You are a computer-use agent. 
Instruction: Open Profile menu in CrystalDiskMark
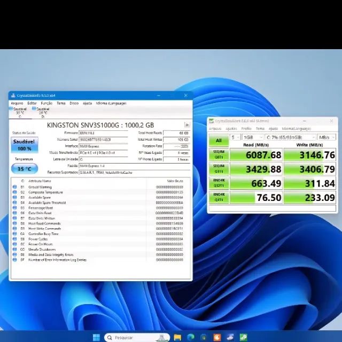coord(246,128)
